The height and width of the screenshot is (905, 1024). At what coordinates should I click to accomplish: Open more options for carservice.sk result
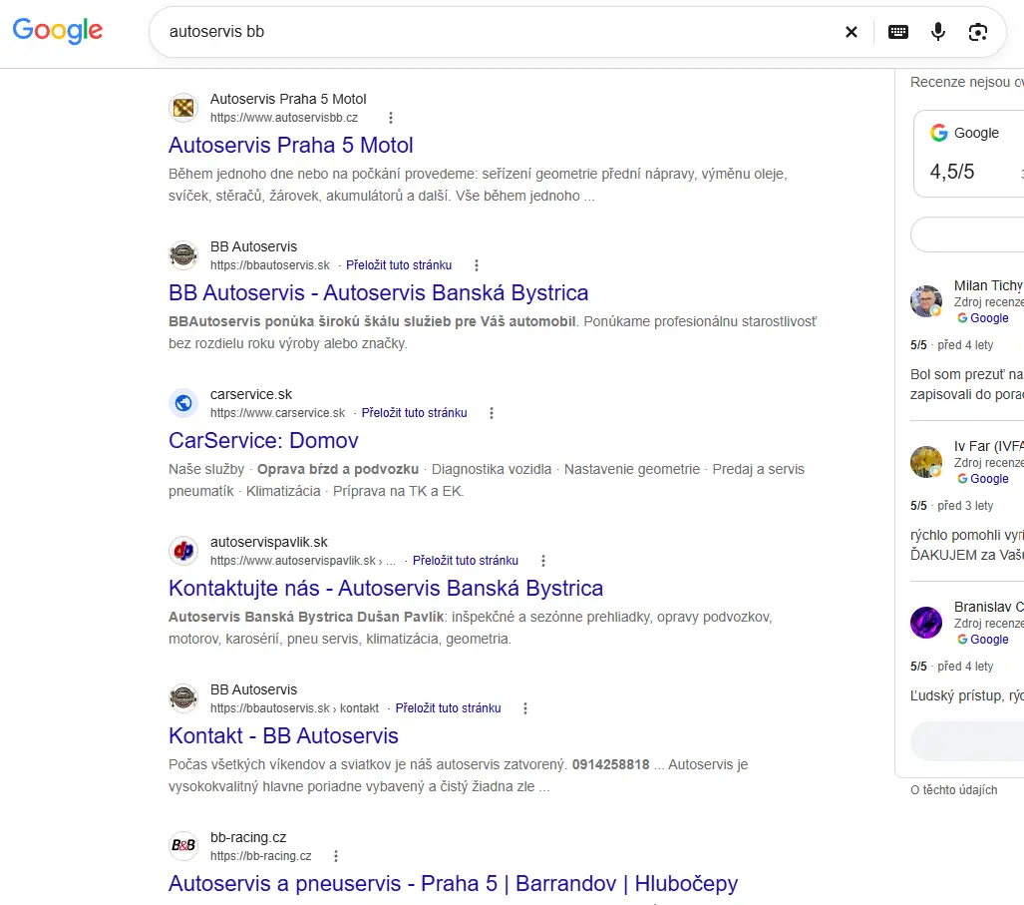(492, 413)
